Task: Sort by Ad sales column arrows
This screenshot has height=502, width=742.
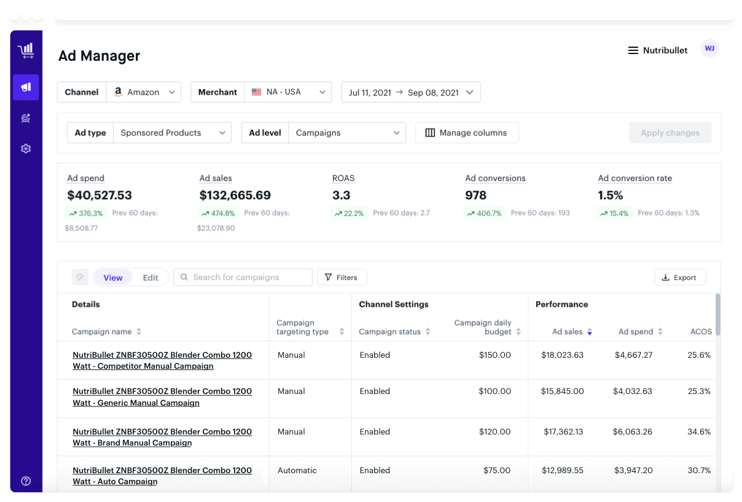Action: (x=590, y=332)
